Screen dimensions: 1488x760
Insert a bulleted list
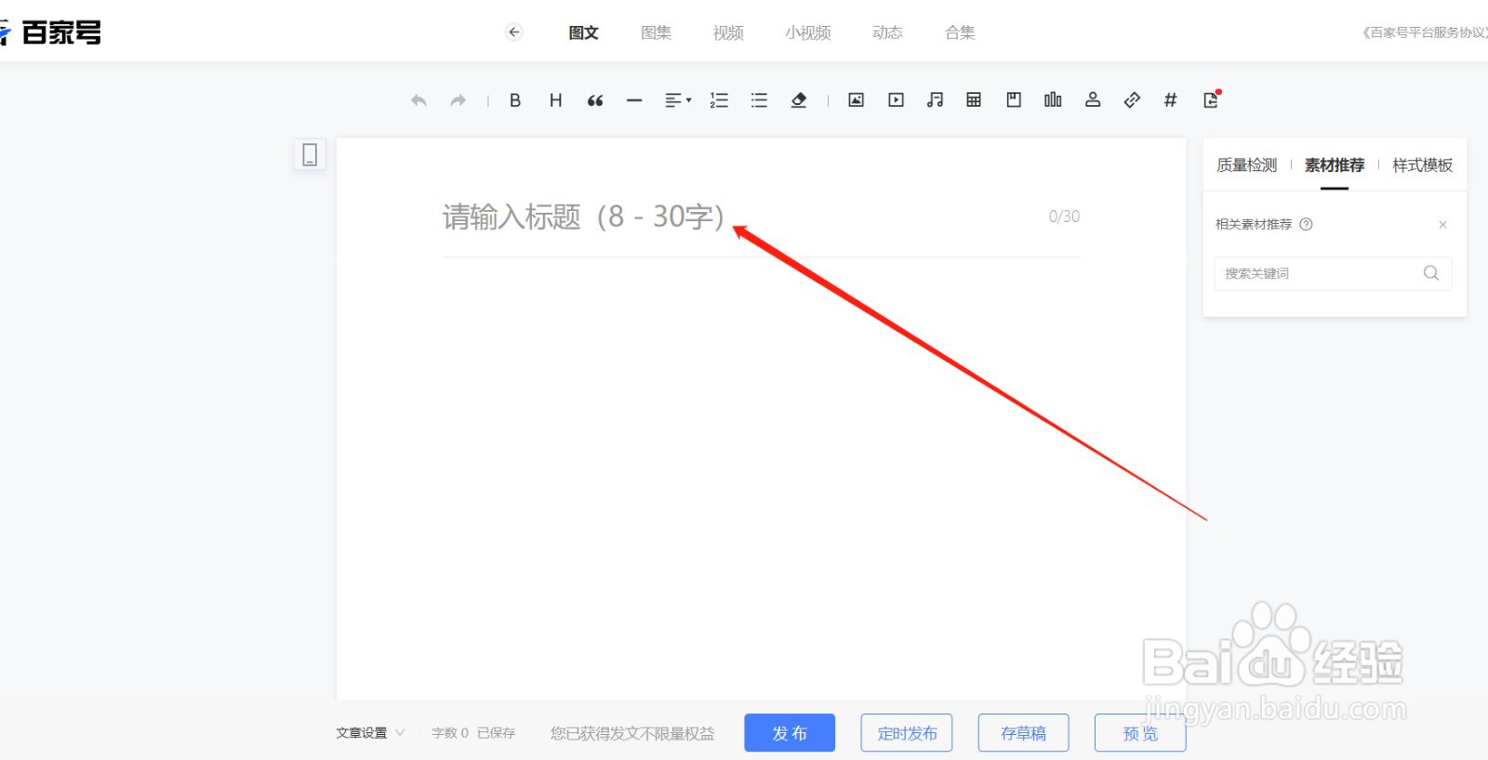[x=759, y=100]
